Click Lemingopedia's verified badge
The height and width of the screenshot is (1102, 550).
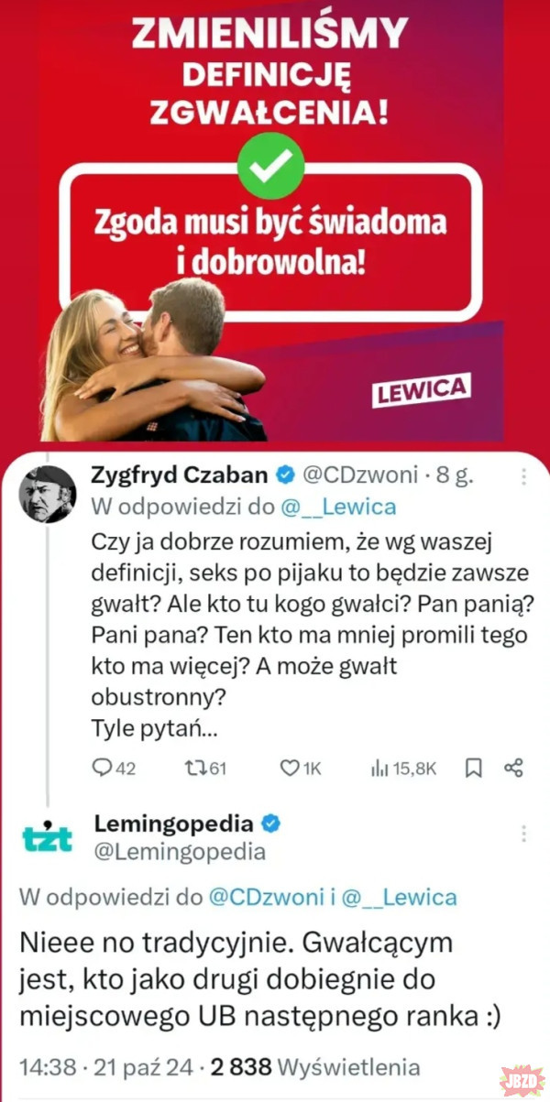(x=271, y=823)
